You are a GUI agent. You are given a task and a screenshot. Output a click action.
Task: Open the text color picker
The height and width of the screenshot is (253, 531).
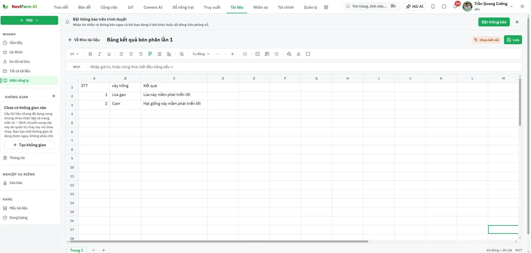pos(298,54)
